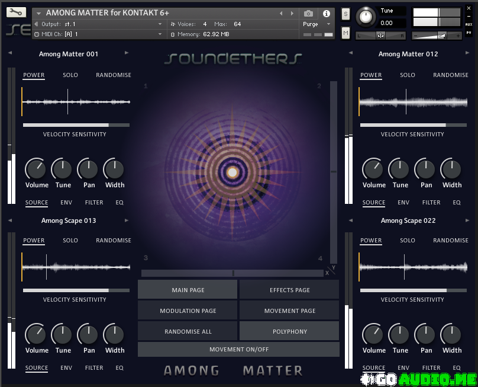
Task: Adjust velocity sensitivity slider of Among Scape 022
Action: [x=414, y=290]
